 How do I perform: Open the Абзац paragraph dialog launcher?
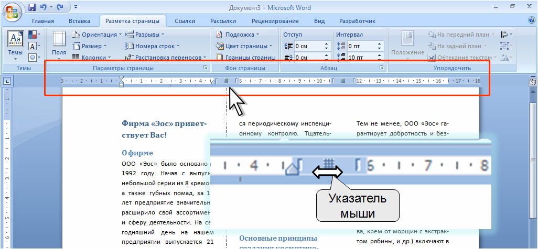click(382, 68)
